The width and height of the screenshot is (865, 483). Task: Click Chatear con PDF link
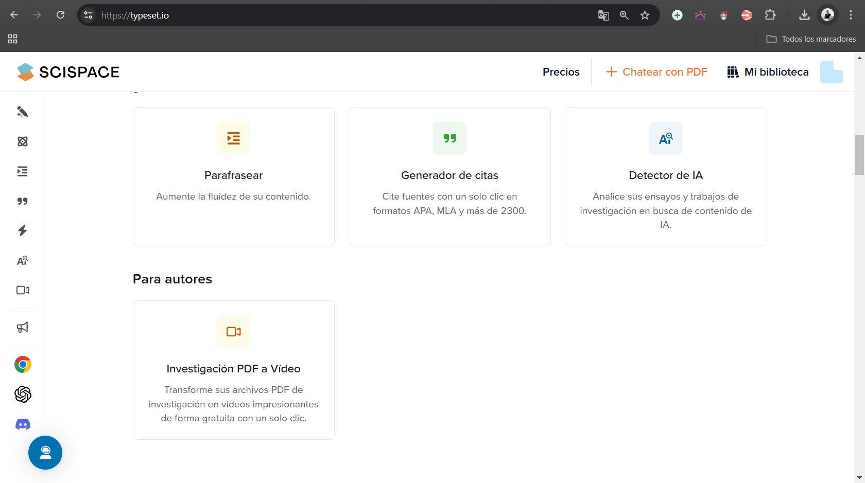point(656,72)
